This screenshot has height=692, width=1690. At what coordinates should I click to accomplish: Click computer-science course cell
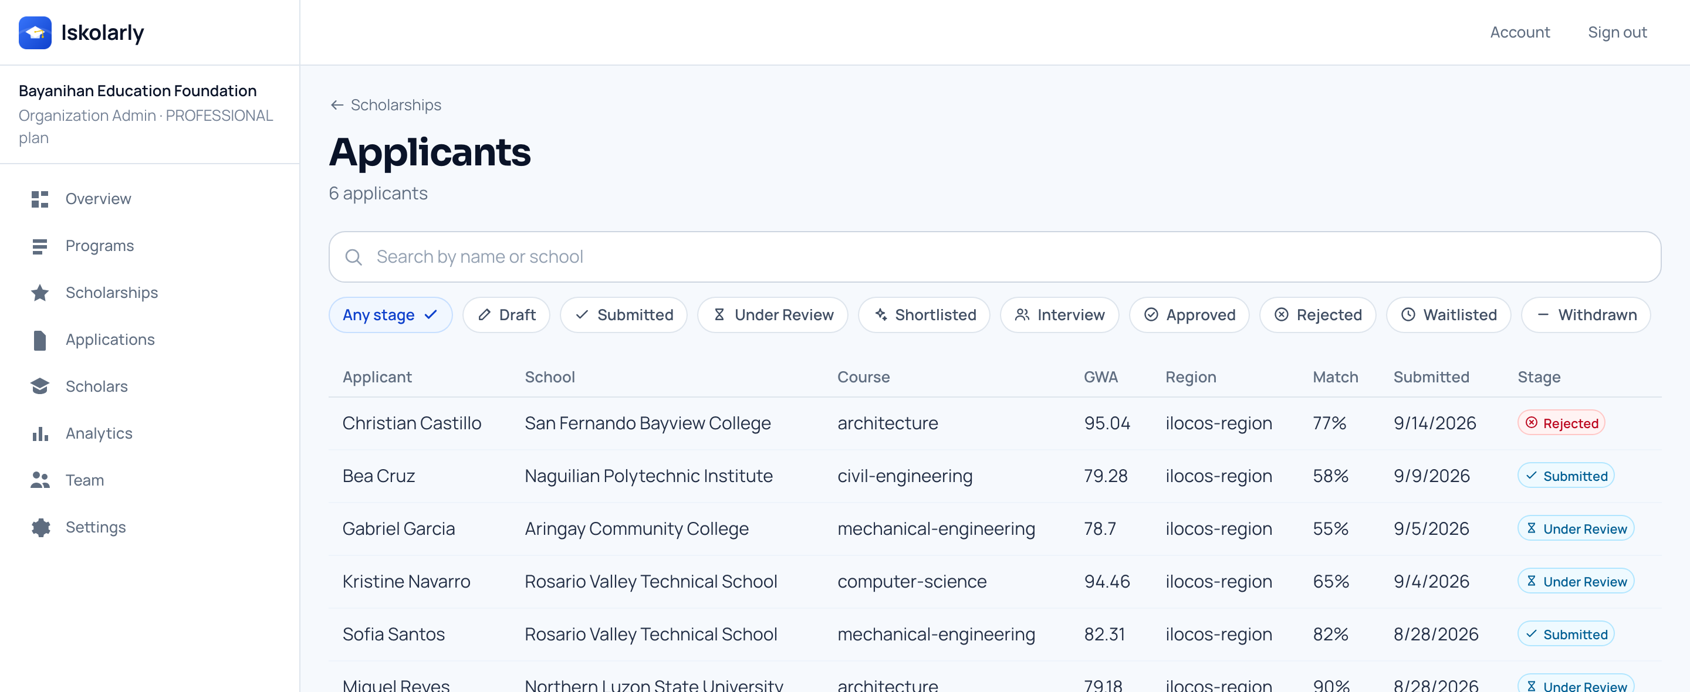[911, 582]
